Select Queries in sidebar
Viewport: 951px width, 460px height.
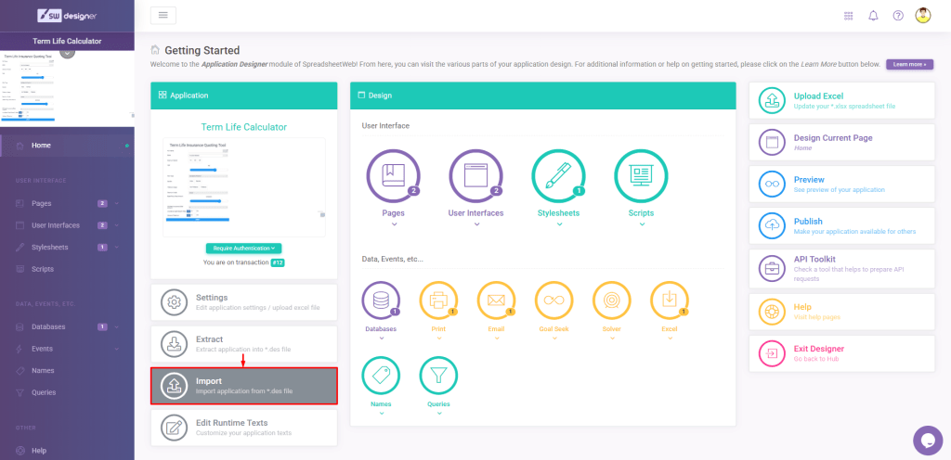coord(67,392)
